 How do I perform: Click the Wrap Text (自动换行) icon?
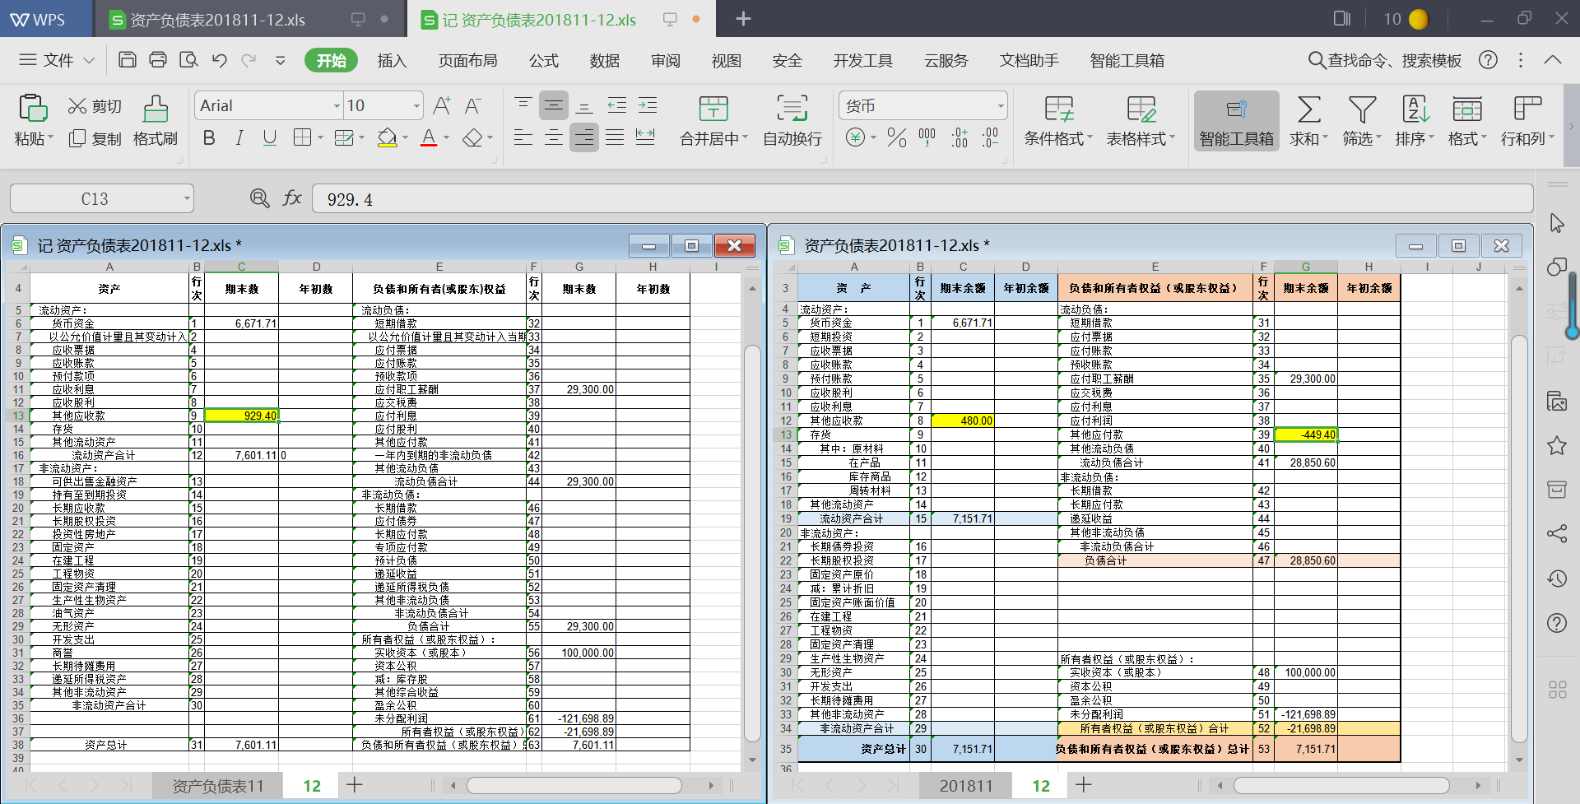(792, 109)
